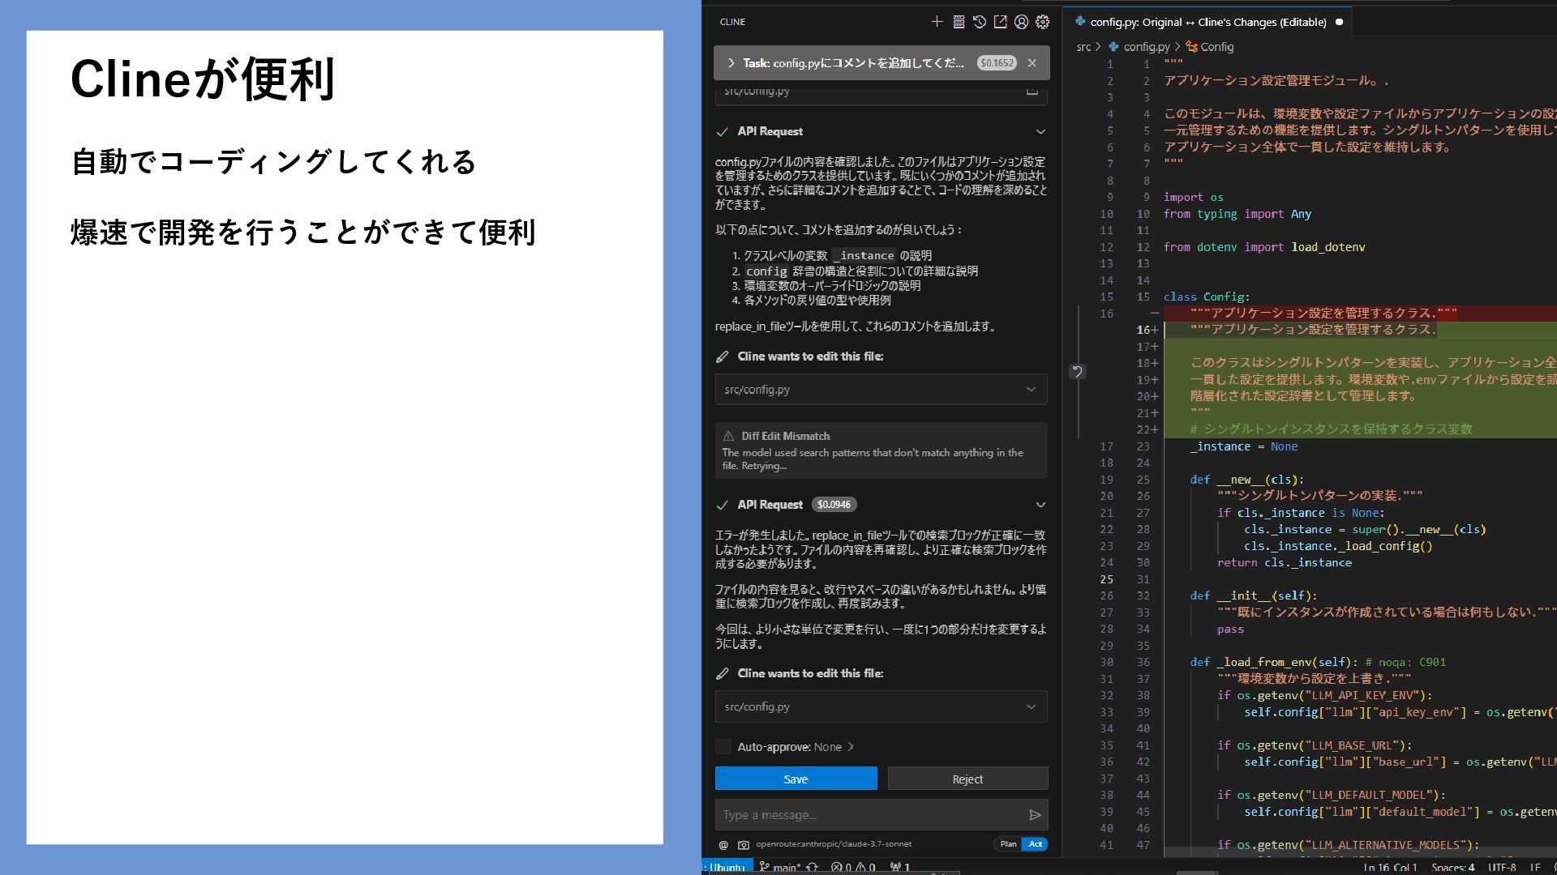The width and height of the screenshot is (1557, 875).
Task: Click Spaces: 4 indentation setting
Action: 1452,868
